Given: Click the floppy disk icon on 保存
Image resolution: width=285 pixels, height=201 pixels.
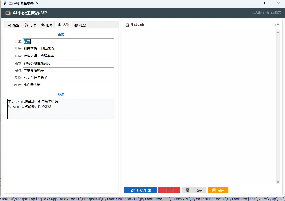Looking at the screenshot, I should [x=214, y=190].
